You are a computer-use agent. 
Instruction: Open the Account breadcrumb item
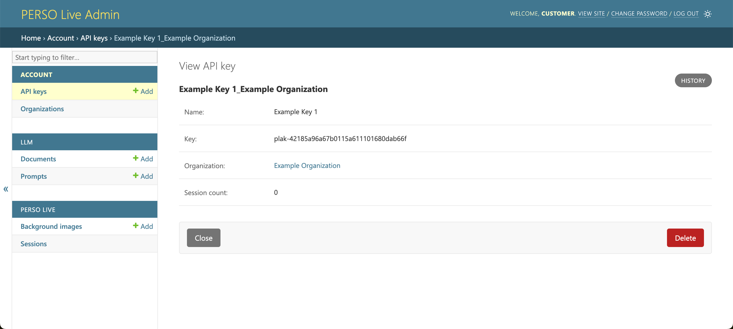(x=61, y=38)
